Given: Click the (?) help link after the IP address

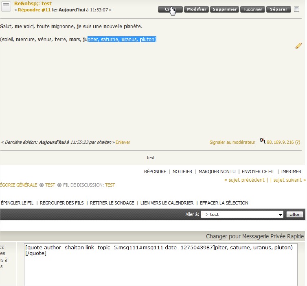Looking at the screenshot, I should 297,142.
